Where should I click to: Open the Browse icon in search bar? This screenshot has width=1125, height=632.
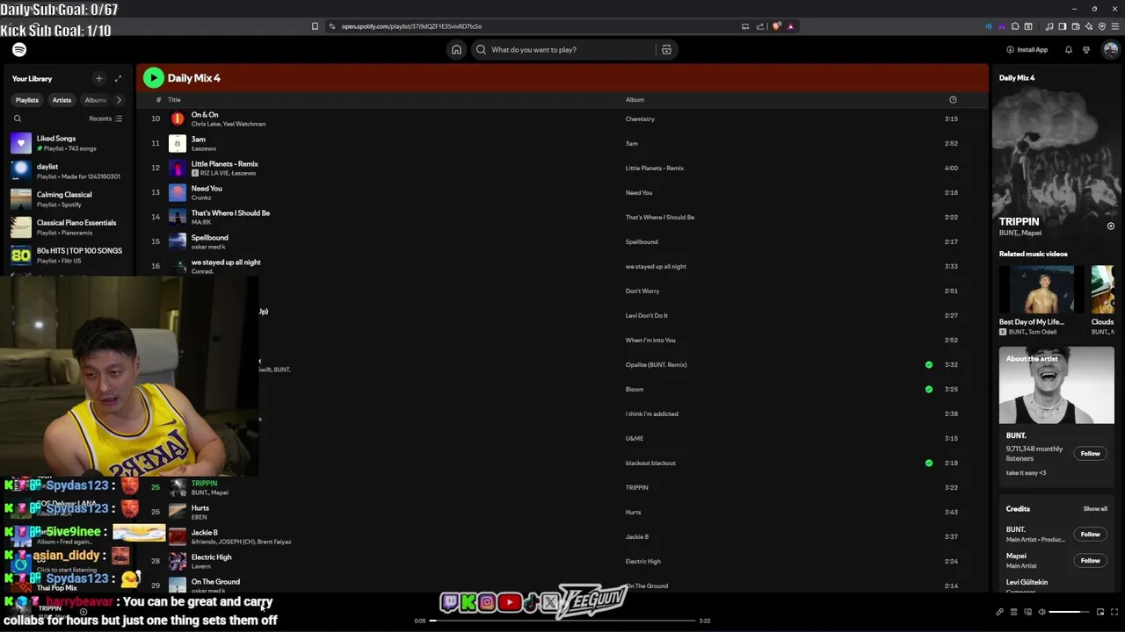tap(666, 50)
